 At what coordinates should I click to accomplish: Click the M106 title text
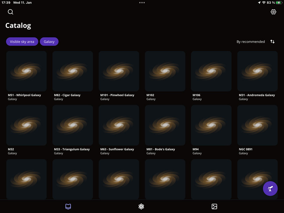[x=197, y=95]
